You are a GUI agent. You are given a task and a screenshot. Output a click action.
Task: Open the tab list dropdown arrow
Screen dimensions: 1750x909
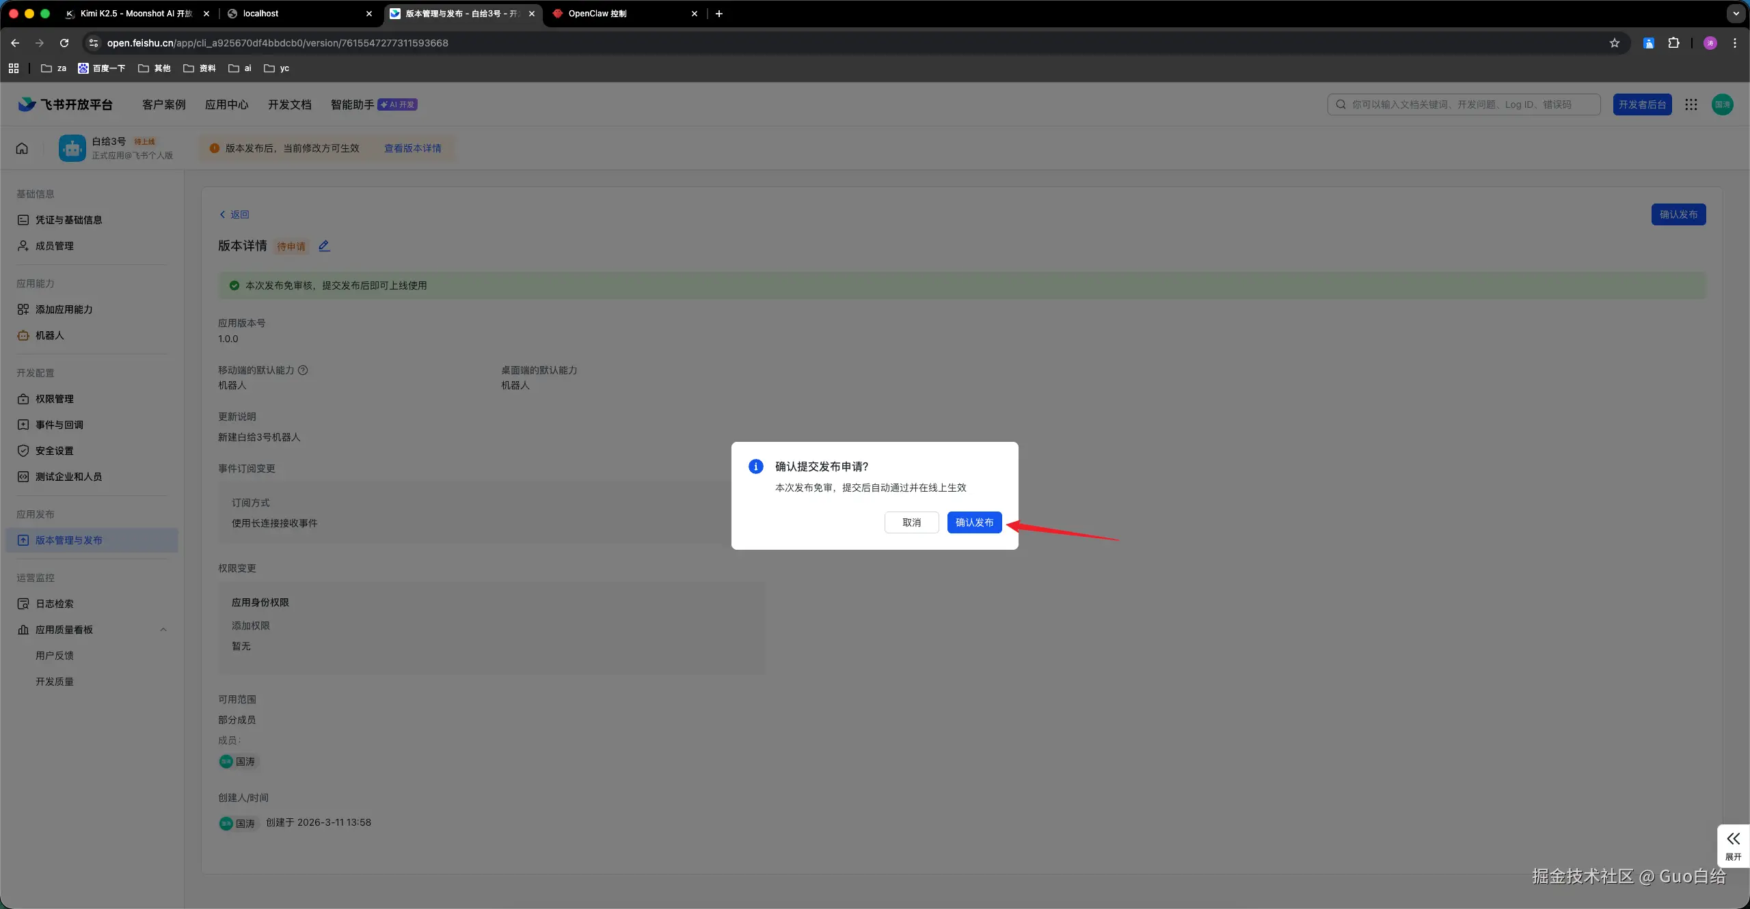[1736, 14]
